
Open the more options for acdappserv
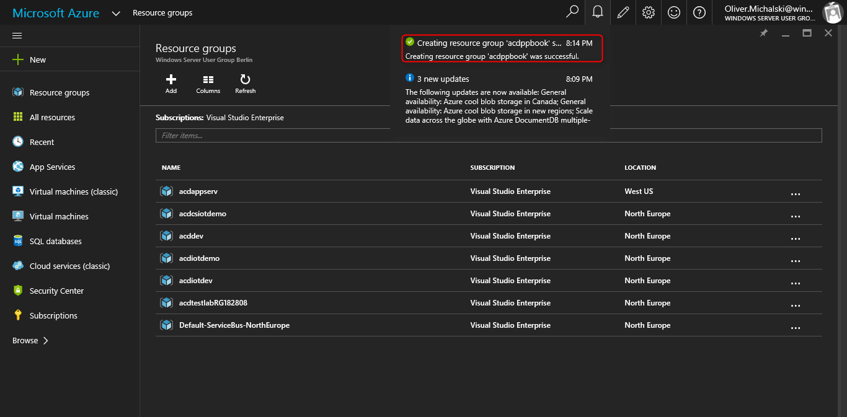point(796,194)
